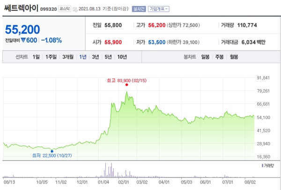Click the 08/02 date axis label
The height and width of the screenshot is (190, 281).
(x=251, y=183)
